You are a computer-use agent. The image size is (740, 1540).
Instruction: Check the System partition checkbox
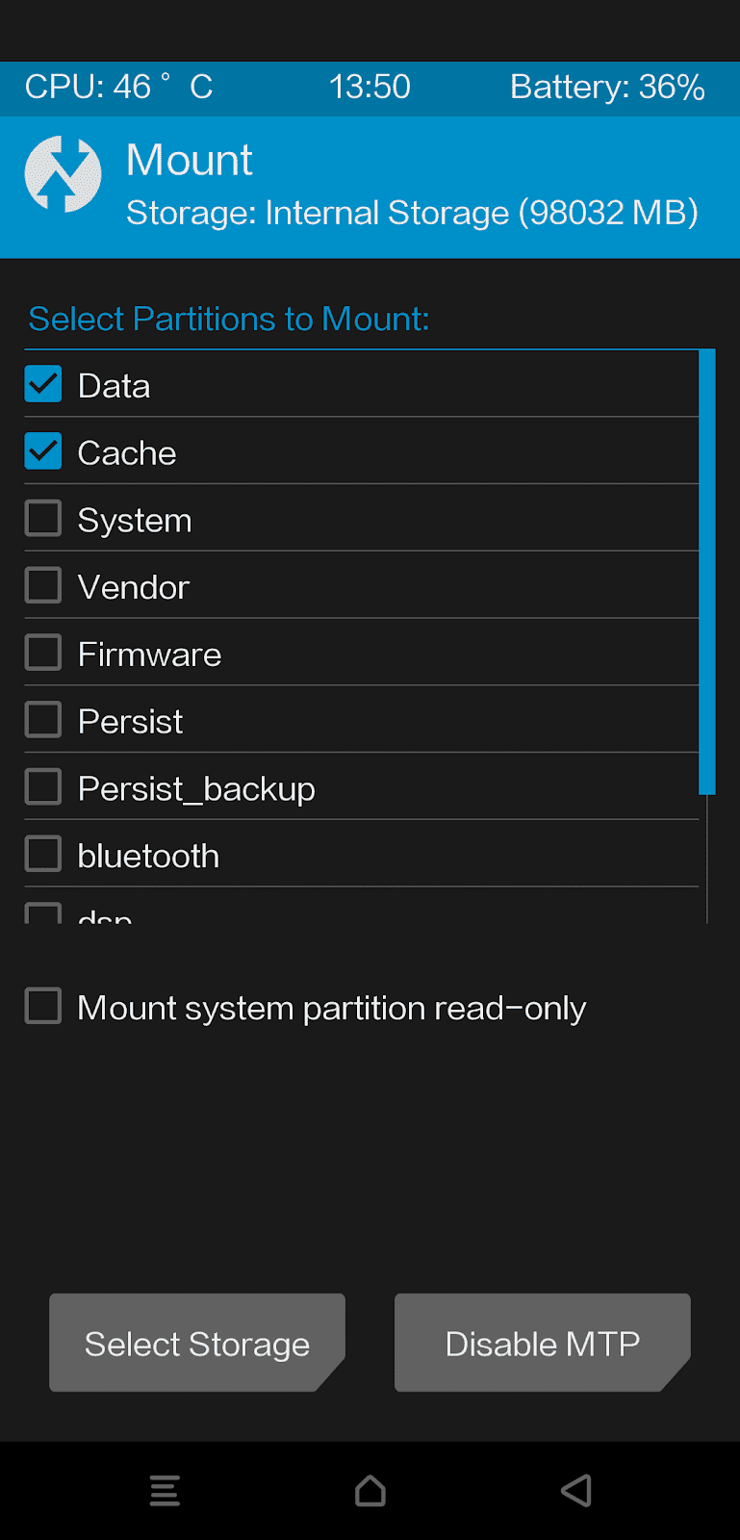43,519
